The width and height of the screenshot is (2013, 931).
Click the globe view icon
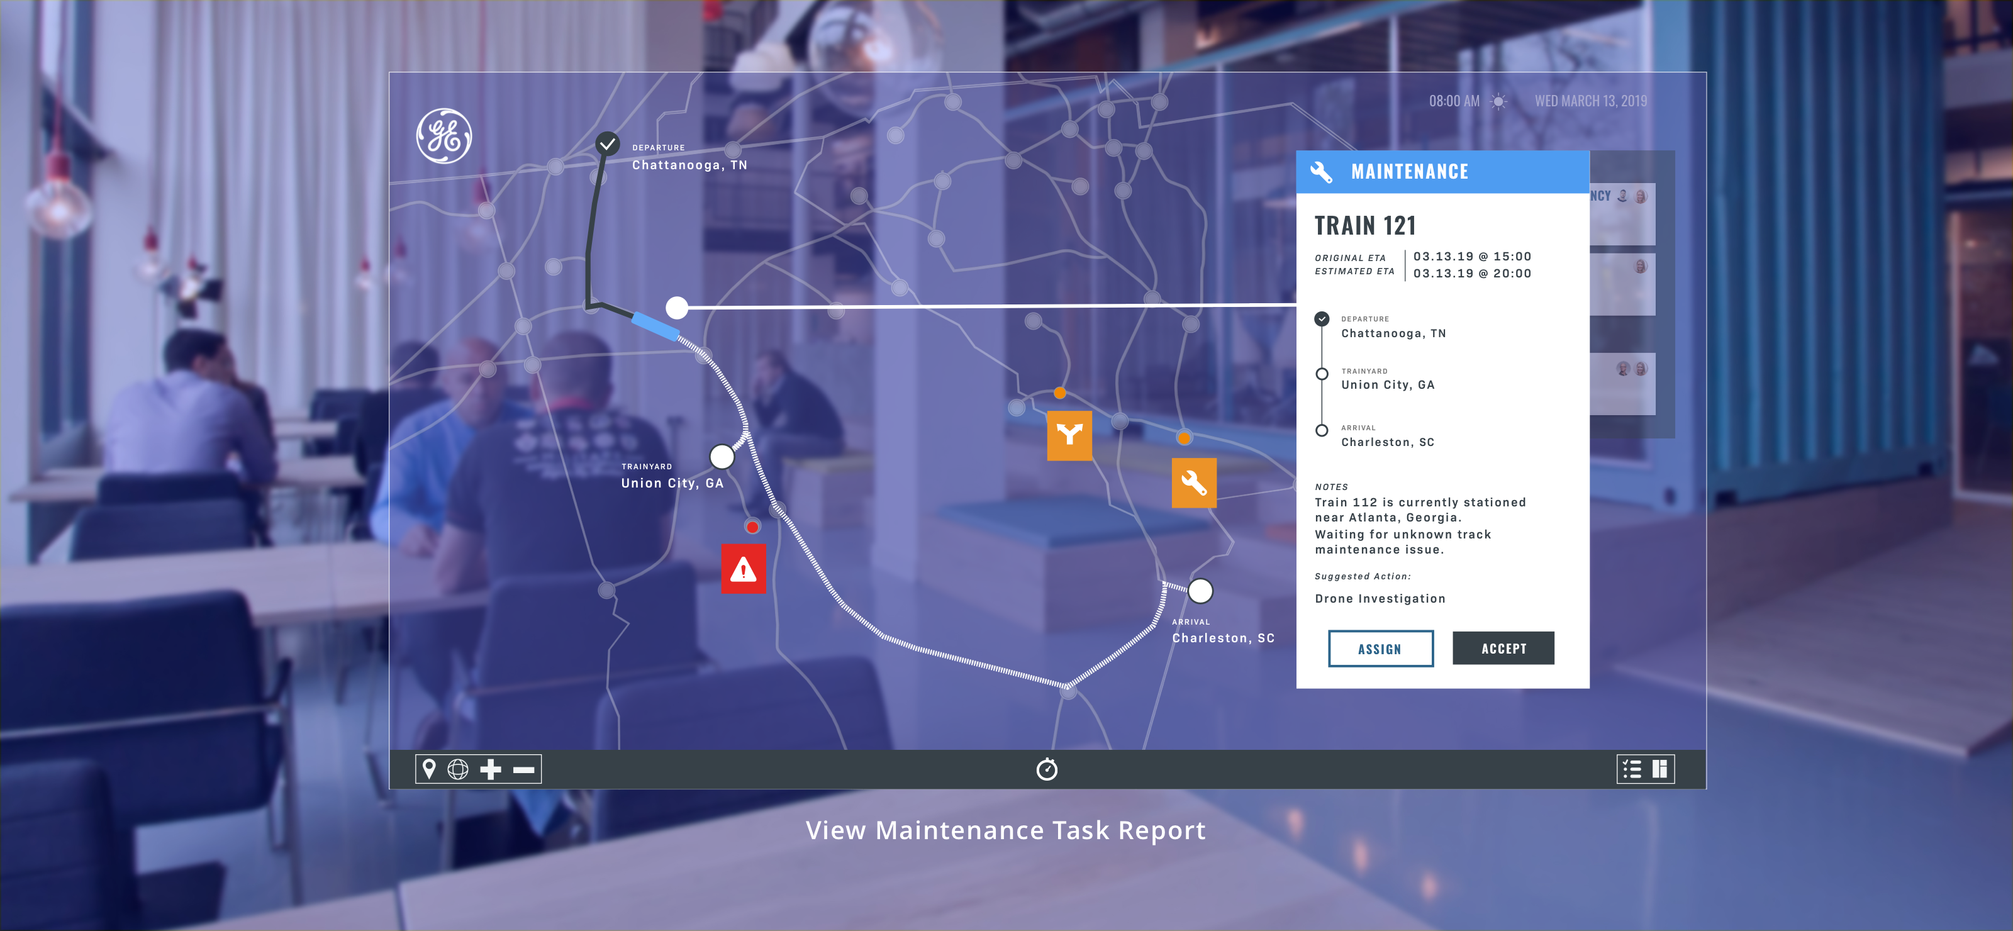pos(458,769)
